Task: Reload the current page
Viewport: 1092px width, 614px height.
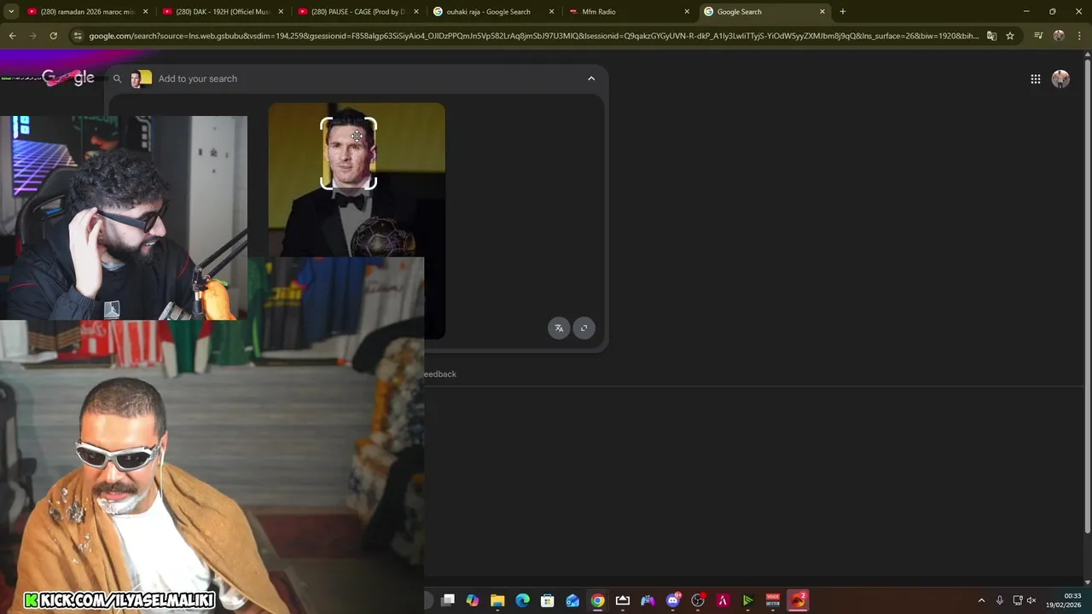Action: point(53,36)
